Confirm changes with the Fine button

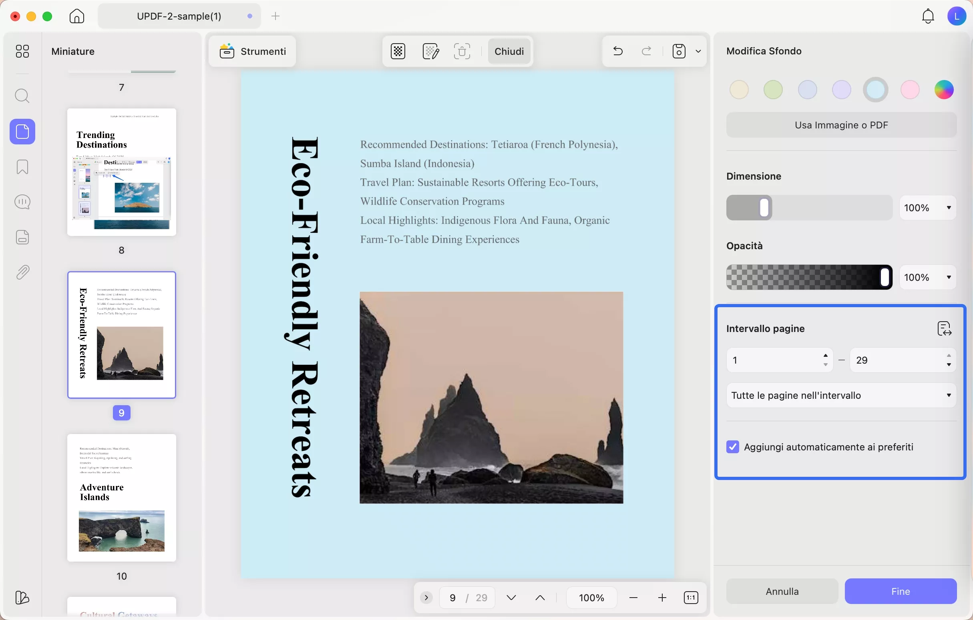tap(901, 591)
